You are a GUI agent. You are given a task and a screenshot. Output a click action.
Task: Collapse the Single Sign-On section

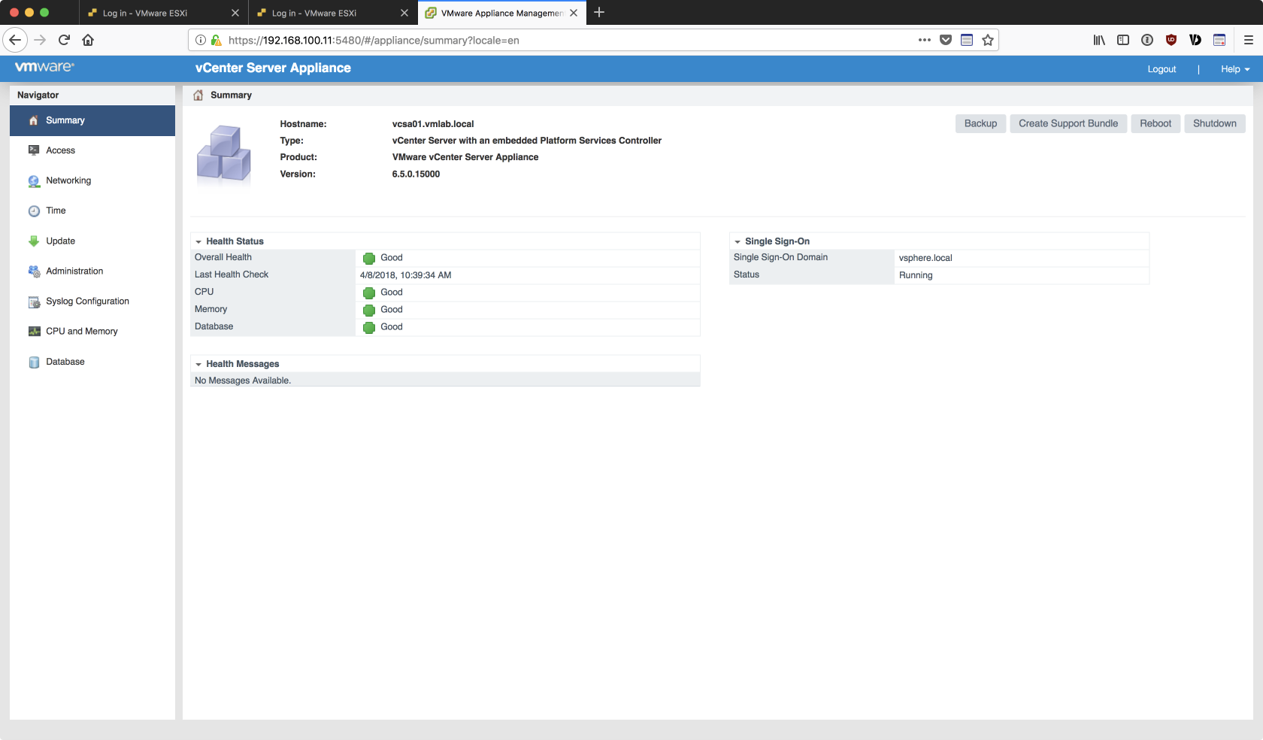point(738,241)
